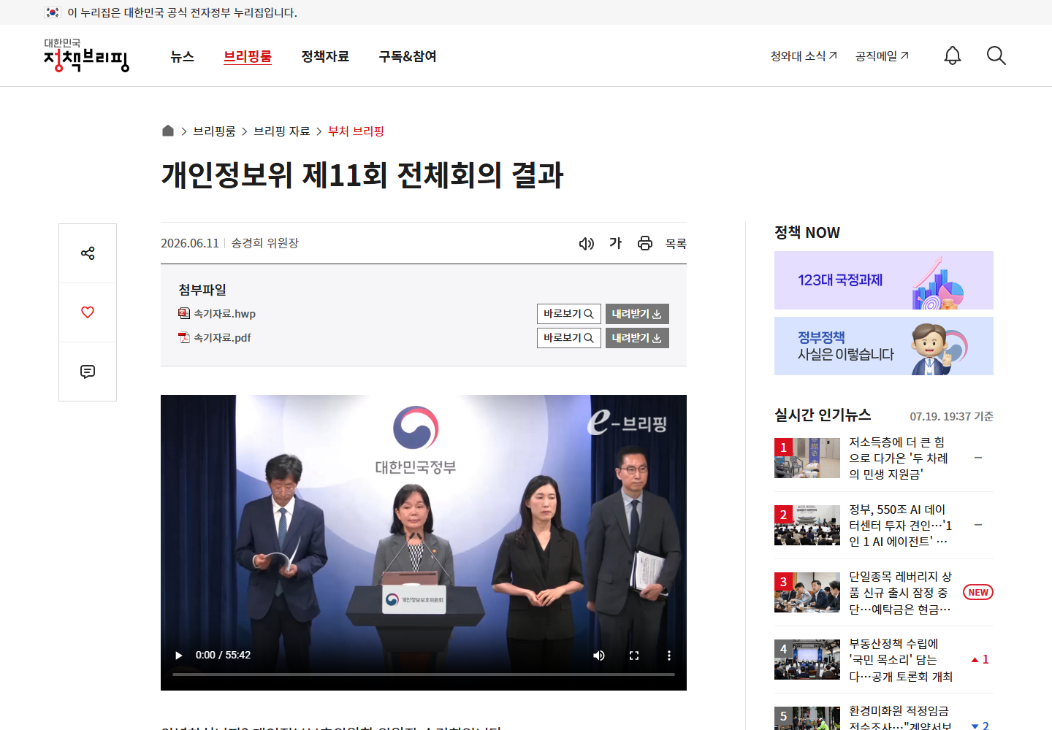Go to the 브리핑룸 breadcrumb
This screenshot has width=1052, height=730.
[x=214, y=131]
